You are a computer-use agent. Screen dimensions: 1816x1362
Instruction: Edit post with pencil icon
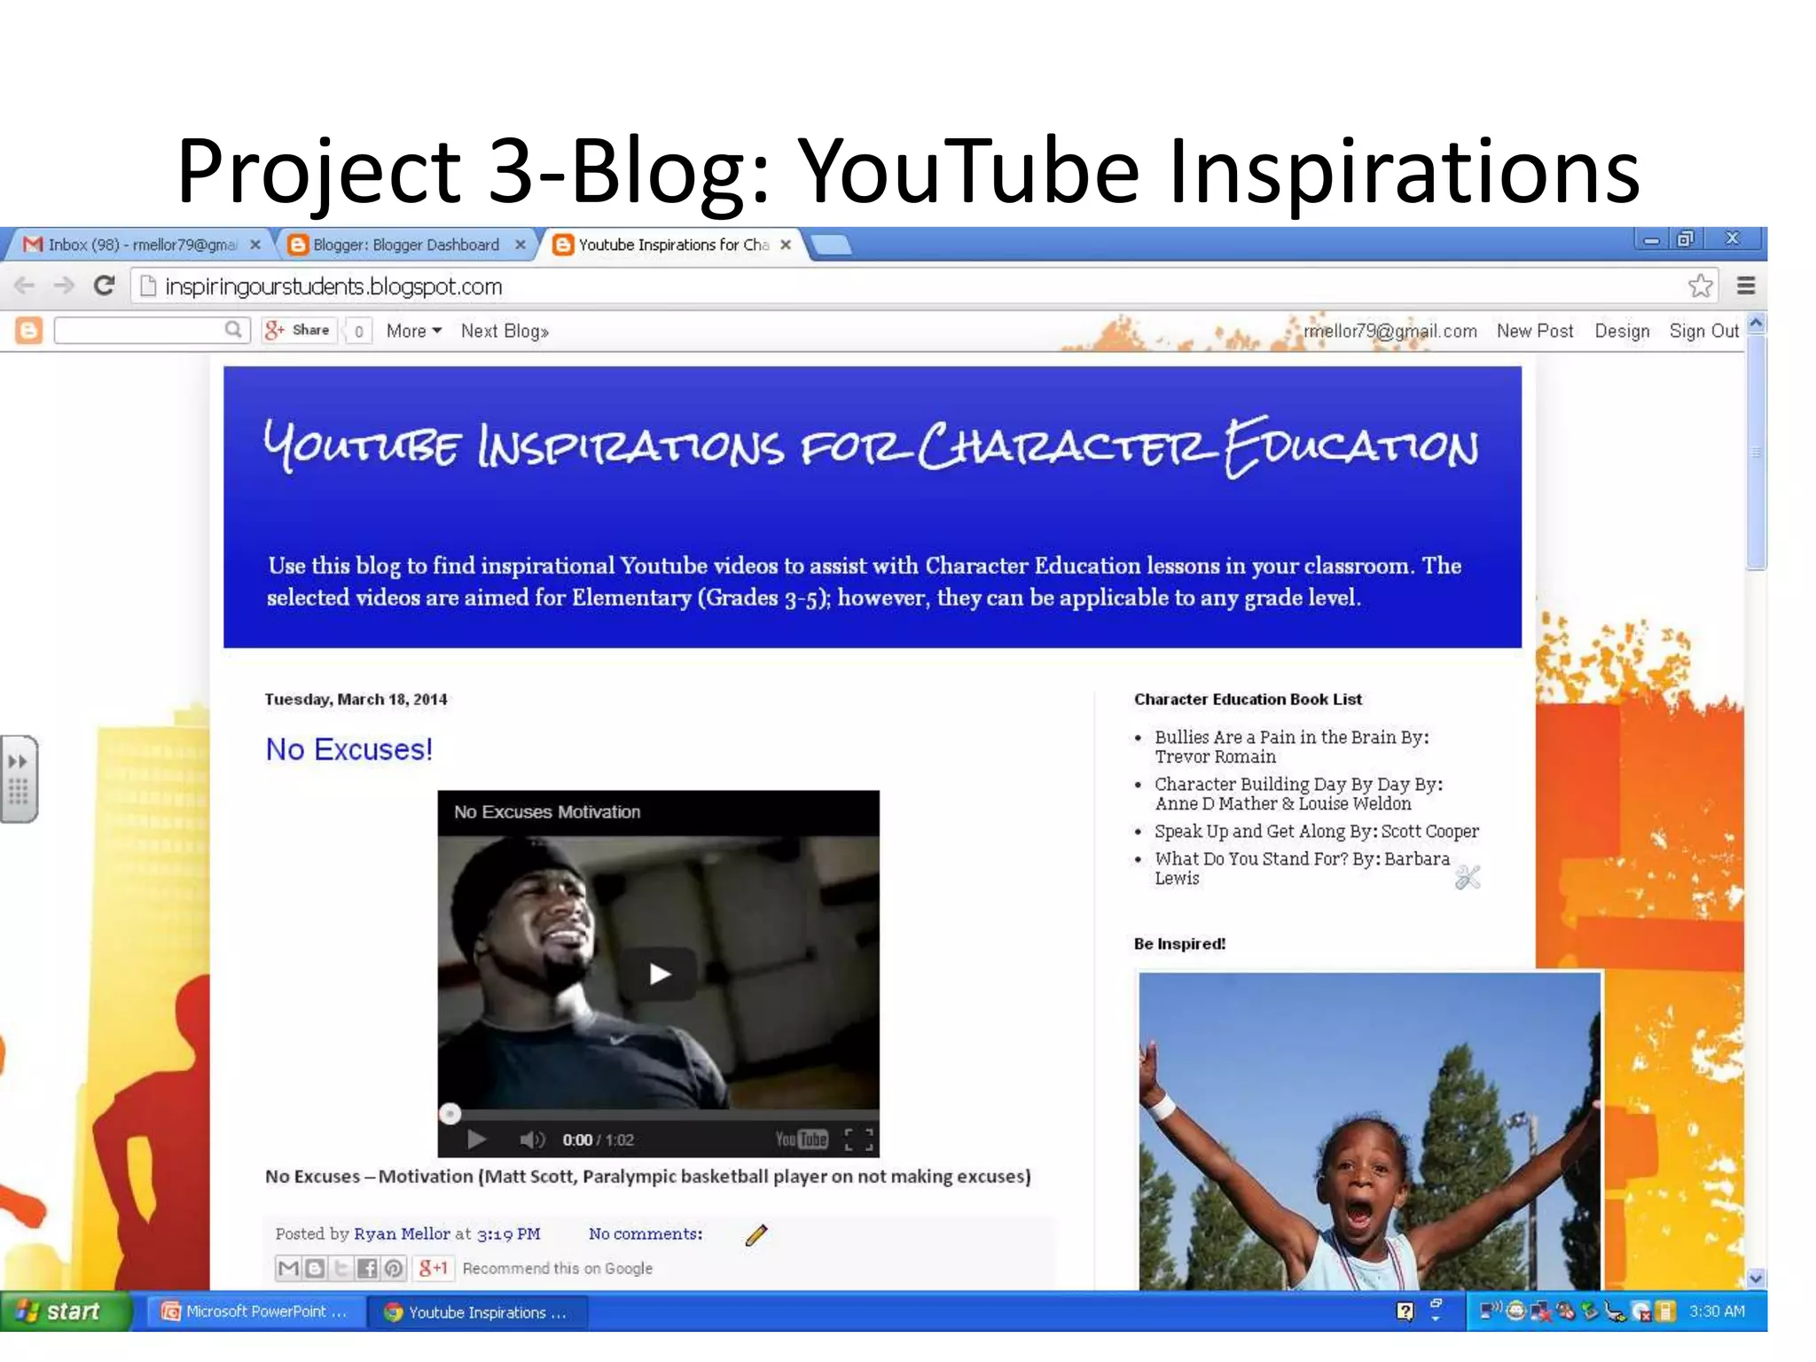(x=756, y=1233)
